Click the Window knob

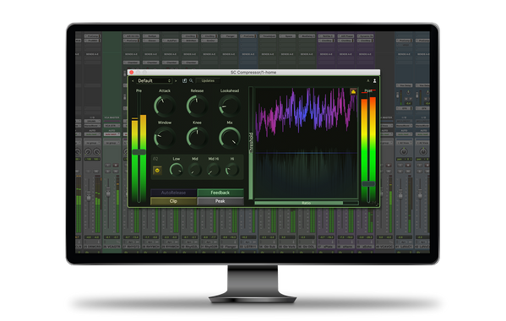(164, 138)
